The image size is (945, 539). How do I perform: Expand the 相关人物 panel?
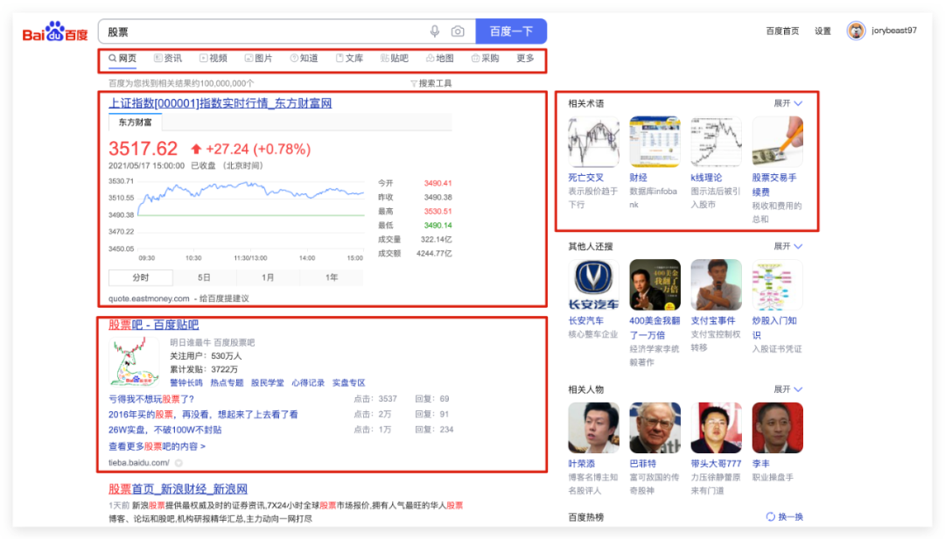(787, 388)
